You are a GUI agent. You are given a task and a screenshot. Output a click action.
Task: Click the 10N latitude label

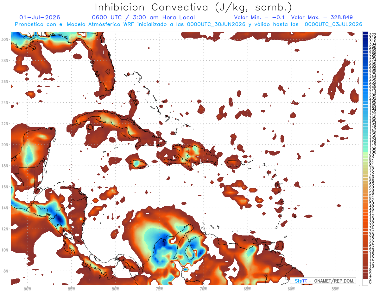[5, 250]
